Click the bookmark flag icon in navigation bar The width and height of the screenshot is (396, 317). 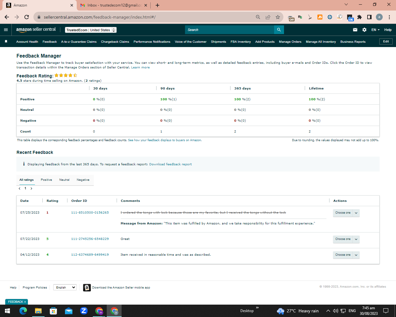pos(6,41)
